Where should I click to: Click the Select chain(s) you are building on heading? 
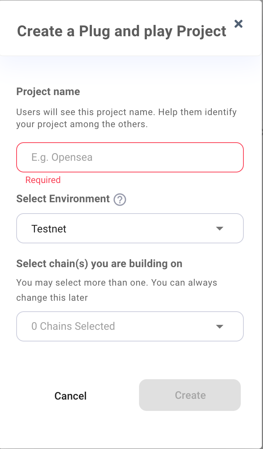99,263
